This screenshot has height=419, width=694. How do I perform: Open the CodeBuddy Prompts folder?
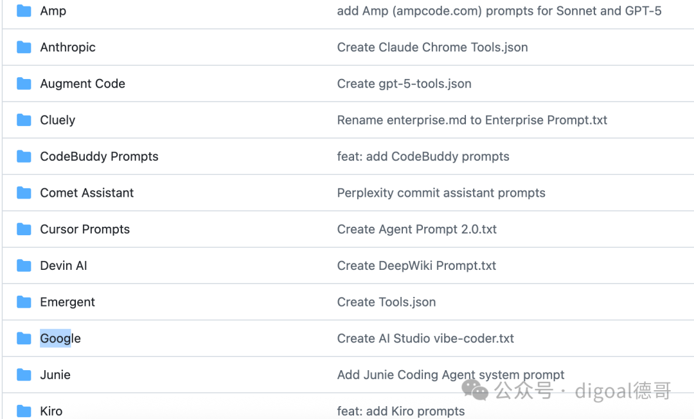[99, 156]
